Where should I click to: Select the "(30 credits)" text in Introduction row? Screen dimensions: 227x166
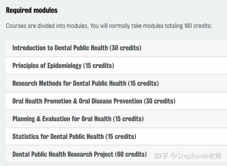coord(125,48)
